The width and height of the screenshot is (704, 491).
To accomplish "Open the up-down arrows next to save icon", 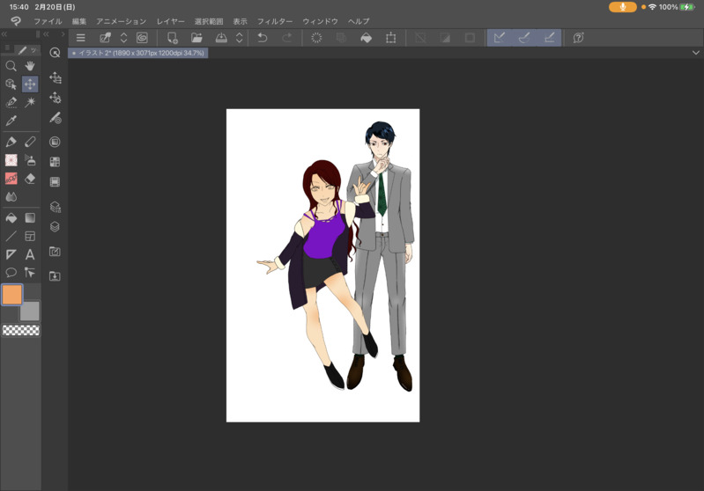I will pos(239,38).
